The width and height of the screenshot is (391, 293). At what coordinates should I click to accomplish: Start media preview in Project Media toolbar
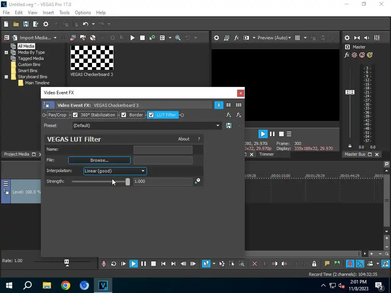pos(132,38)
